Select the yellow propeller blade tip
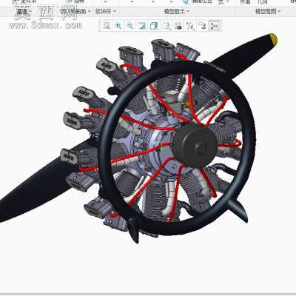The width and height of the screenshot is (296, 296). pyautogui.click(x=273, y=39)
